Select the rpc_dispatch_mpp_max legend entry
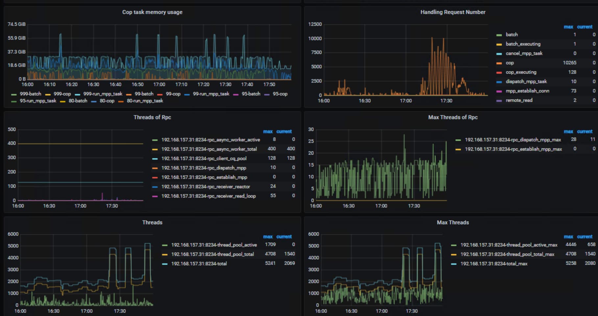 [513, 140]
